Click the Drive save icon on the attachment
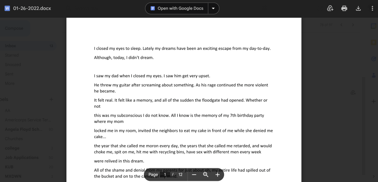Image resolution: width=378 pixels, height=182 pixels. pyautogui.click(x=353, y=93)
